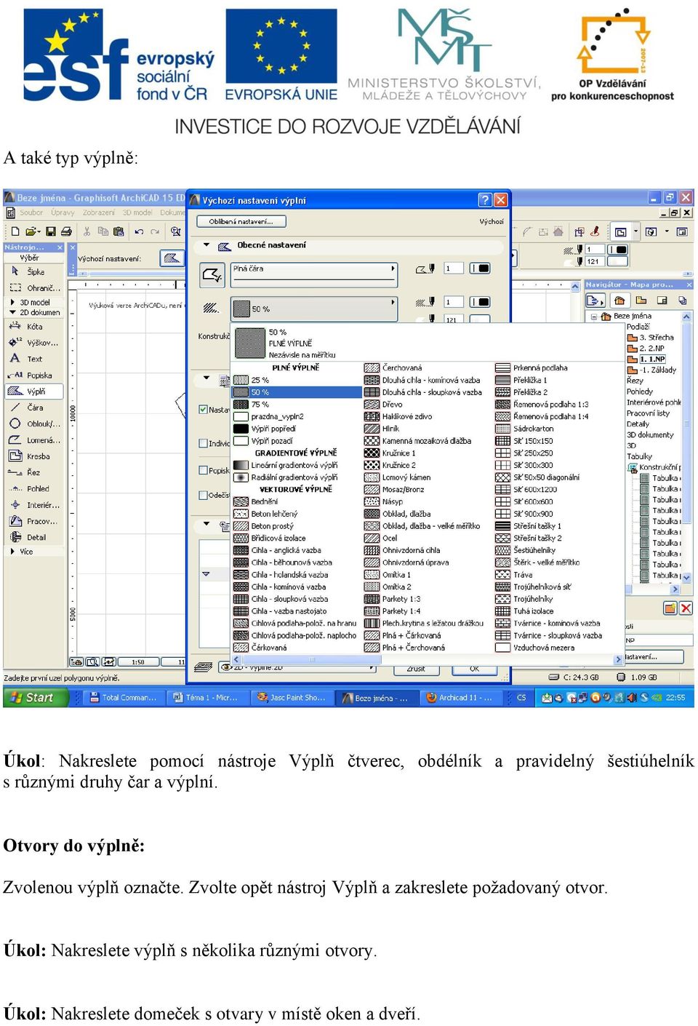Click the fill list horizontal scrollbar
698x1026 pixels.
tap(428, 659)
